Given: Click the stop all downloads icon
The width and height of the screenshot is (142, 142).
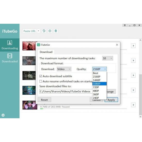Looking at the screenshot, I should (50, 31).
